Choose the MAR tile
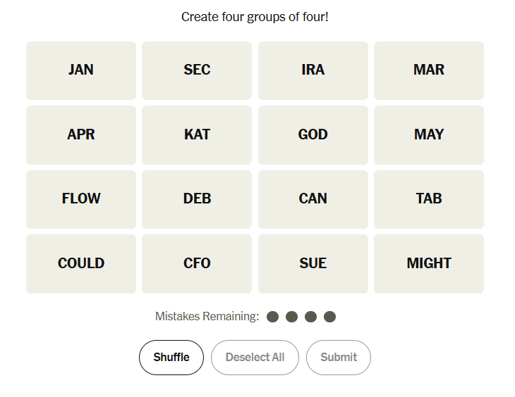The height and width of the screenshot is (397, 515). pos(428,70)
